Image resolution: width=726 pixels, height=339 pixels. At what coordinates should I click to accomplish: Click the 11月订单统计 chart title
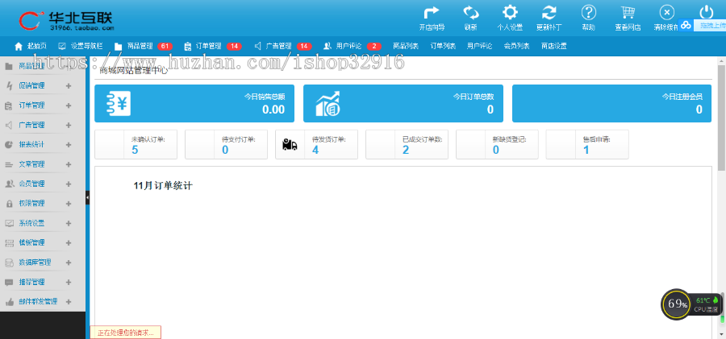pyautogui.click(x=162, y=186)
